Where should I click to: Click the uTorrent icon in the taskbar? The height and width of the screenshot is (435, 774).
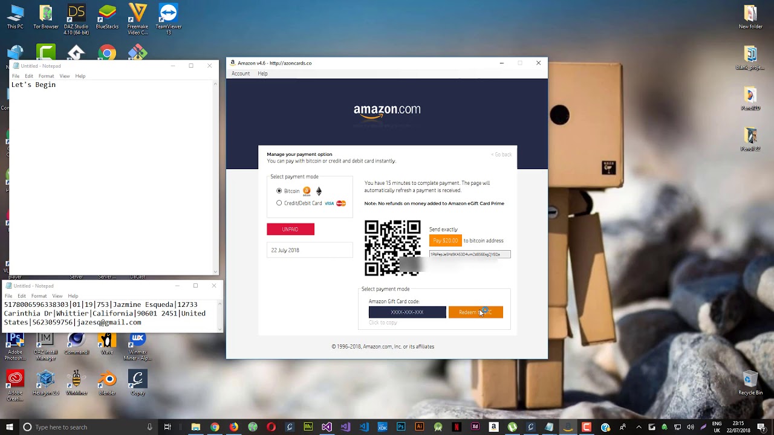[512, 427]
